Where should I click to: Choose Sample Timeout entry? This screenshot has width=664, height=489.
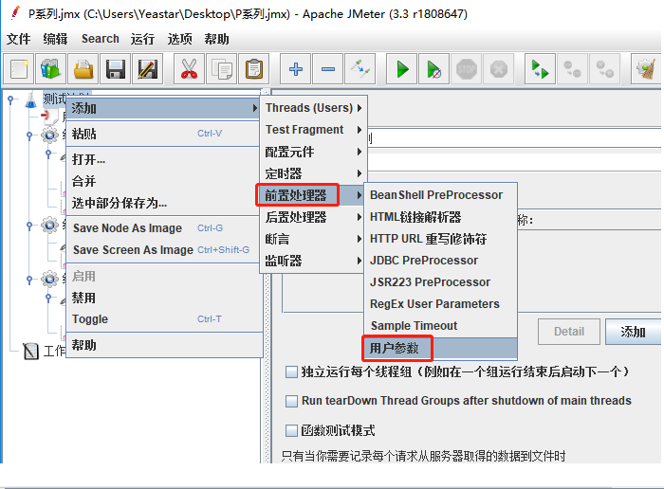tap(441, 326)
